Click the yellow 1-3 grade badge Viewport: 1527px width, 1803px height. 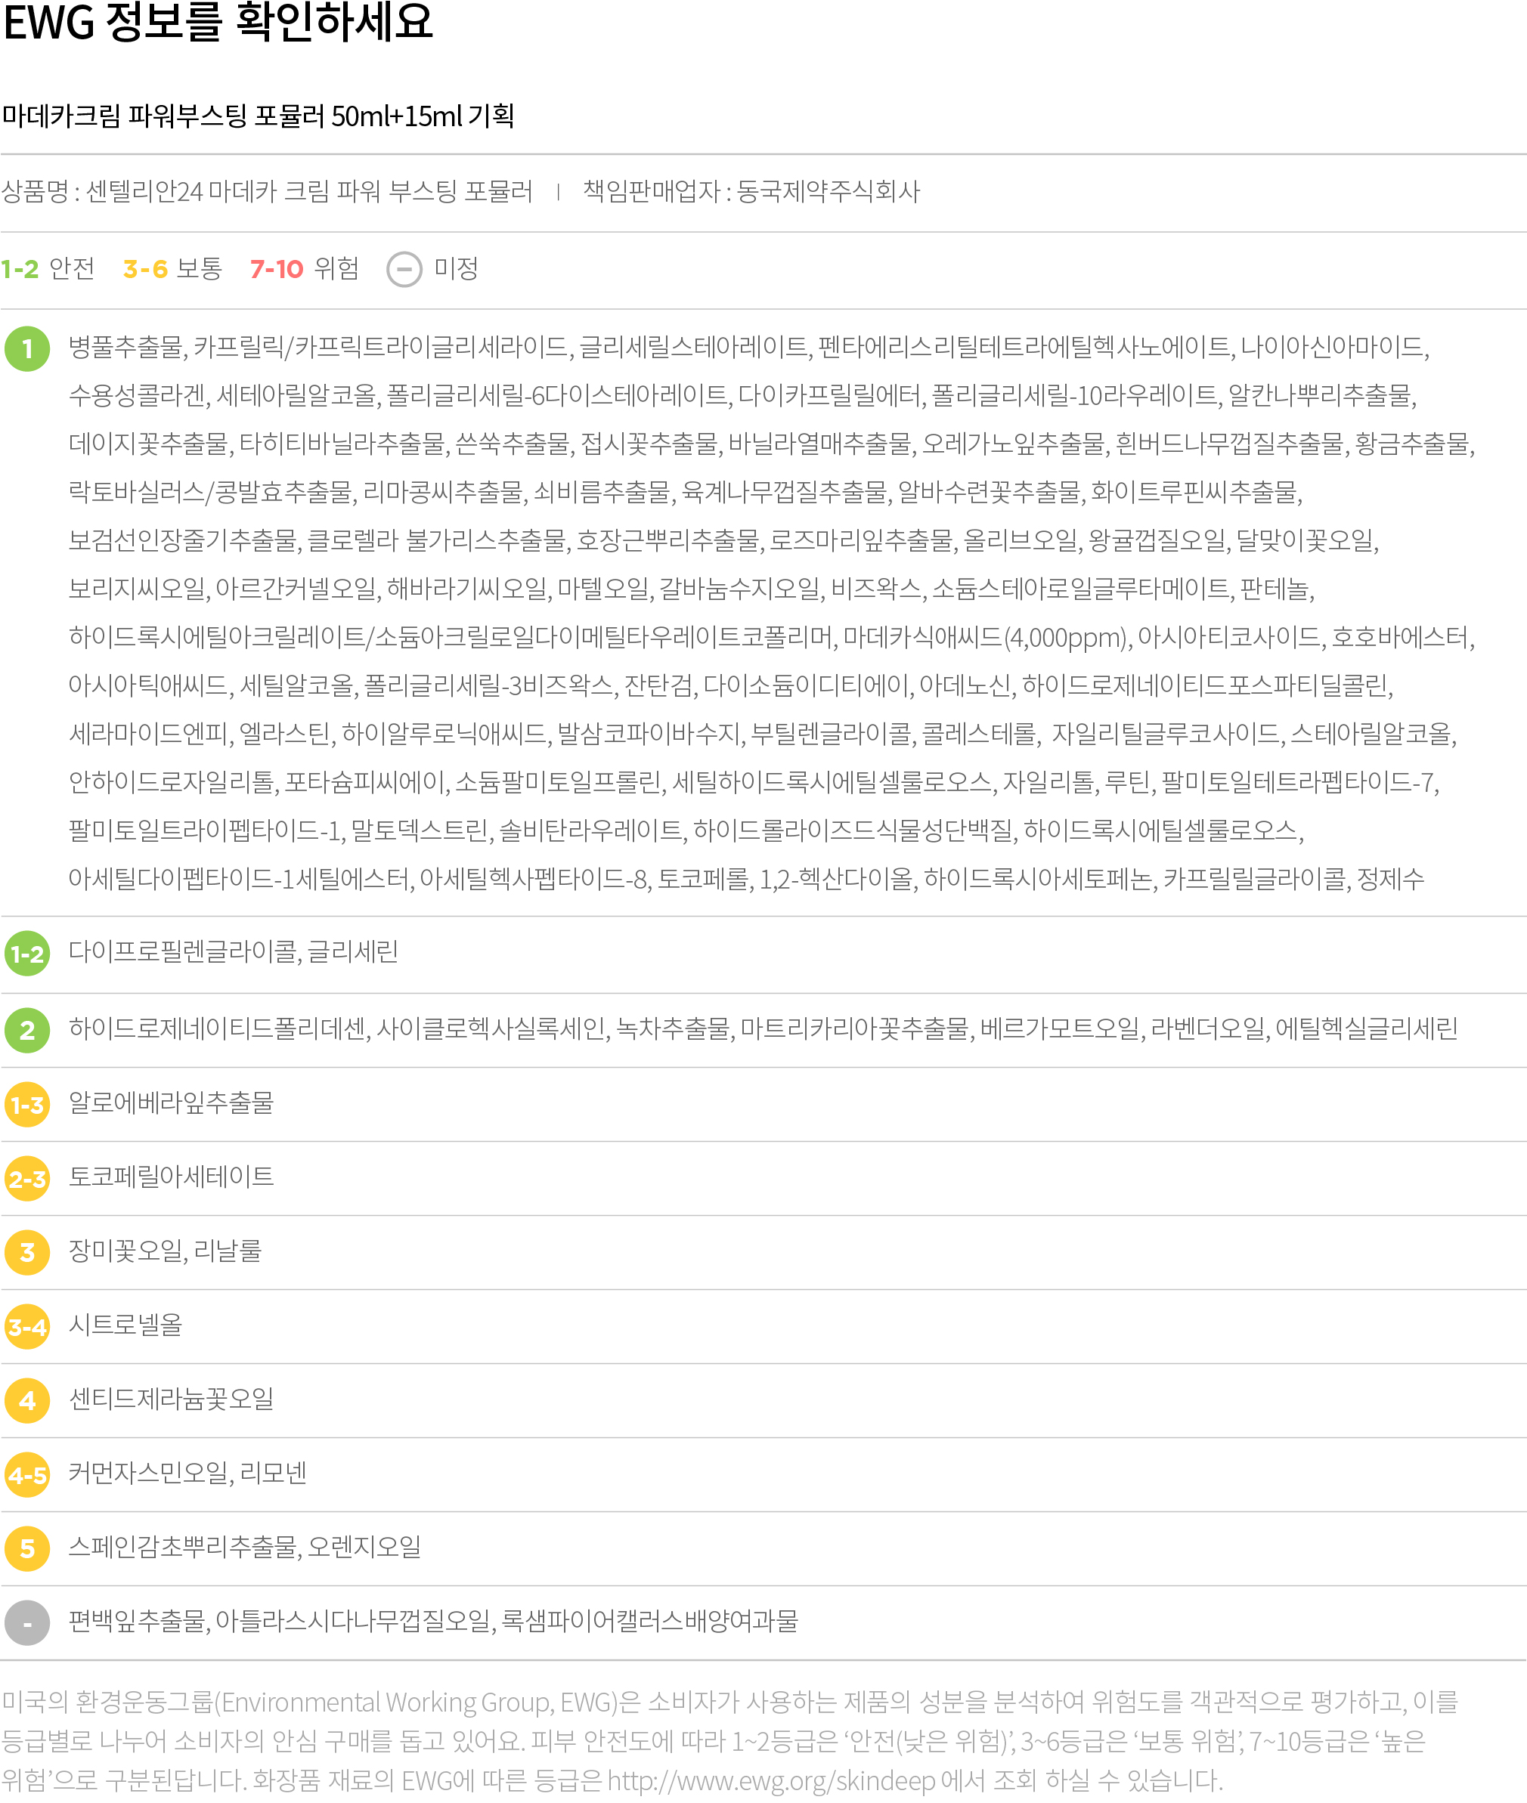[26, 1104]
